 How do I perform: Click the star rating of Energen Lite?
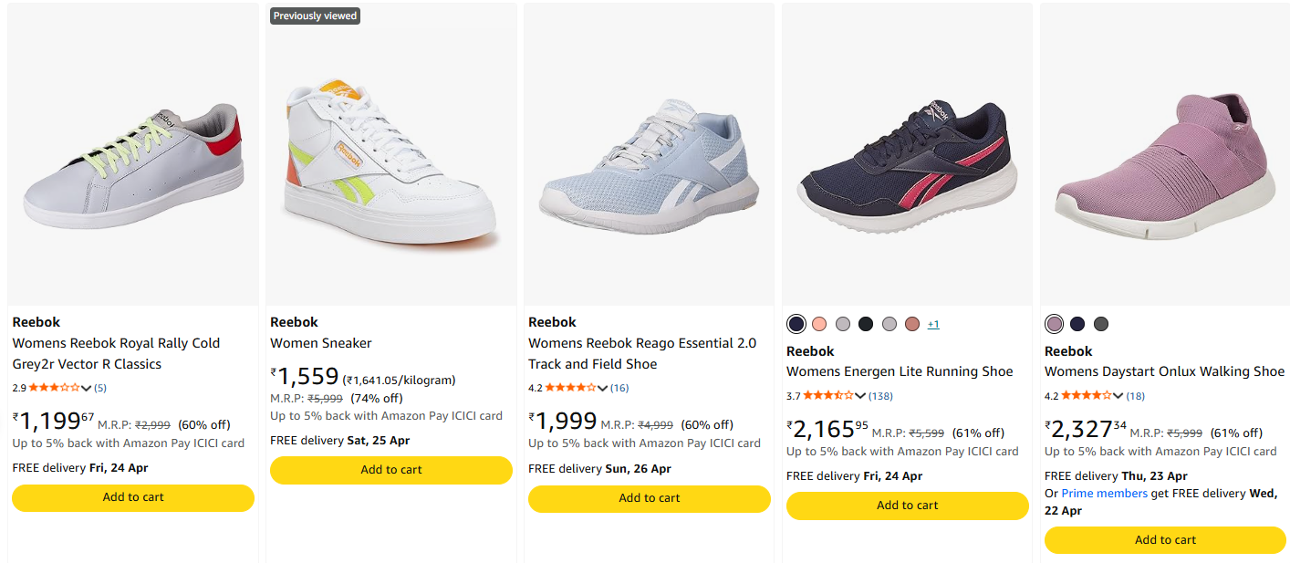pos(828,396)
